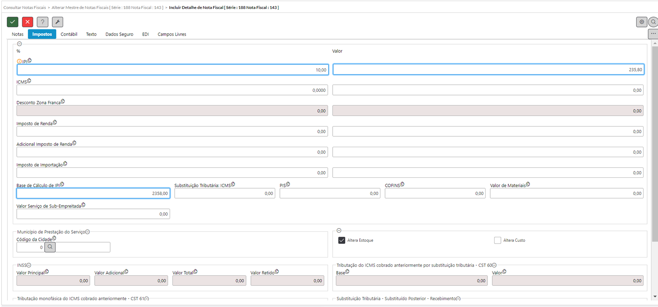The image size is (658, 307).
Task: Click the vertical scrollbar down arrow
Action: pyautogui.click(x=655, y=296)
